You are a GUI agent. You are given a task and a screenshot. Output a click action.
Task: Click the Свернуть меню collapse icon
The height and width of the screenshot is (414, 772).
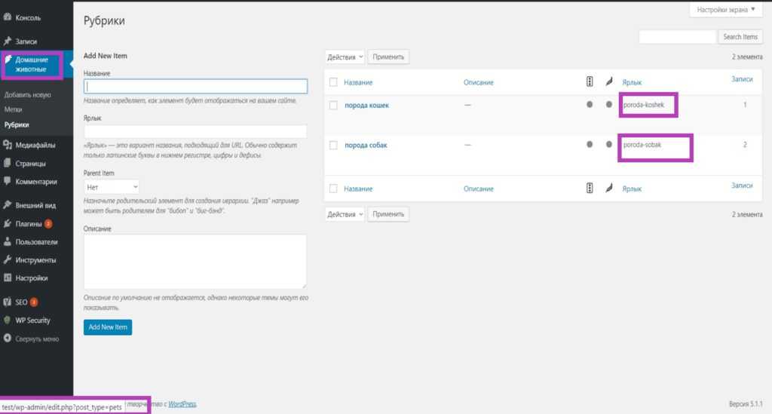[x=8, y=339]
